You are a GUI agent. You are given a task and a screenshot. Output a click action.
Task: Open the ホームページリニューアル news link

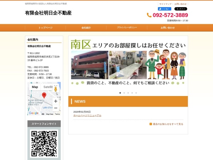click(87, 115)
